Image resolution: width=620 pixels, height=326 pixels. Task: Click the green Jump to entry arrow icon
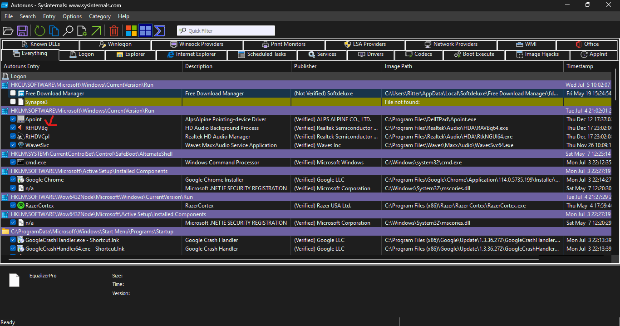pyautogui.click(x=96, y=31)
